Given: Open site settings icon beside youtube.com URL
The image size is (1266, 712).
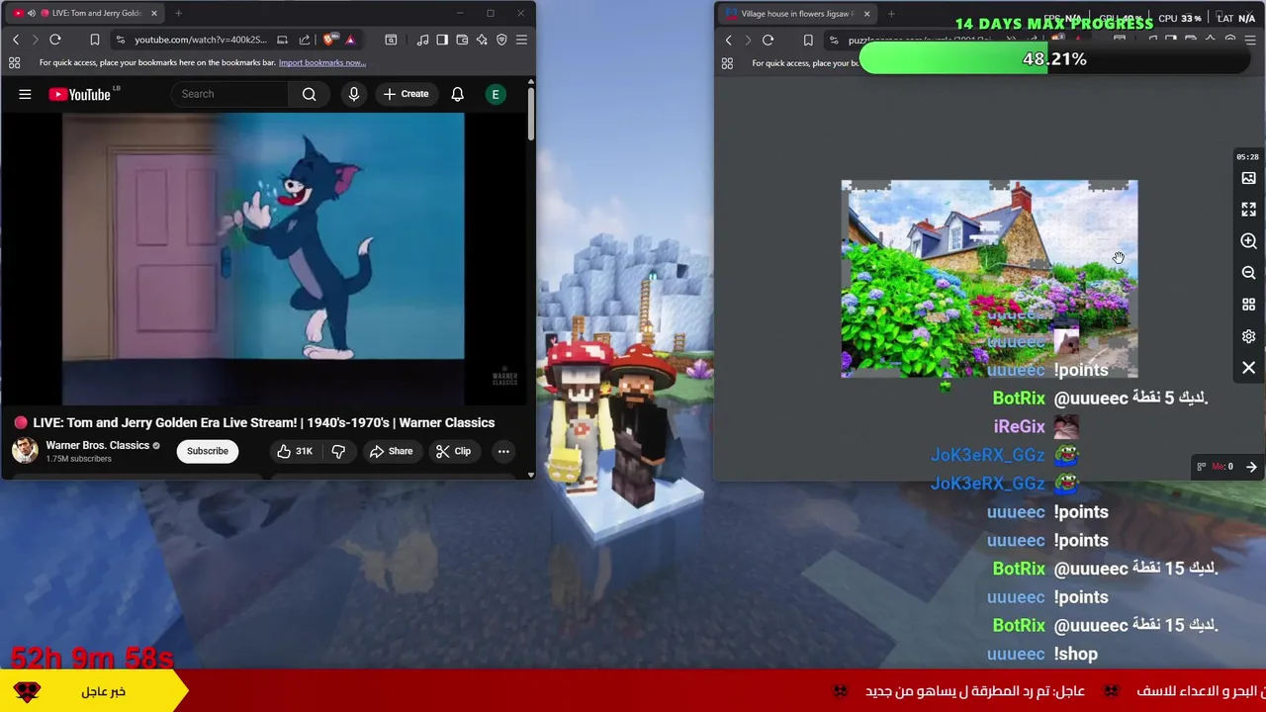Looking at the screenshot, I should (120, 40).
